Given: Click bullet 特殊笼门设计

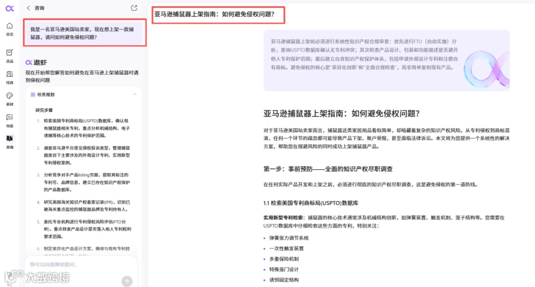Looking at the screenshot, I should [x=284, y=270].
